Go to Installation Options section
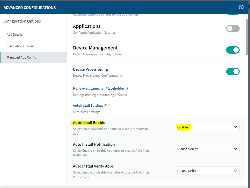The height and width of the screenshot is (188, 250). pos(20,46)
